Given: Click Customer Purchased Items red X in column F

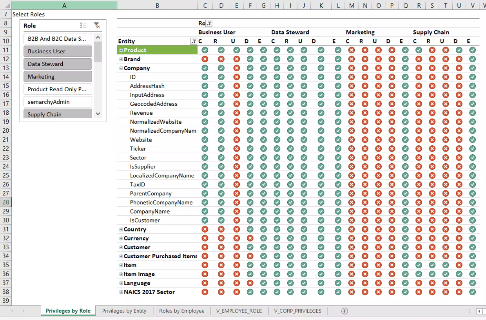Looking at the screenshot, I should point(250,257).
